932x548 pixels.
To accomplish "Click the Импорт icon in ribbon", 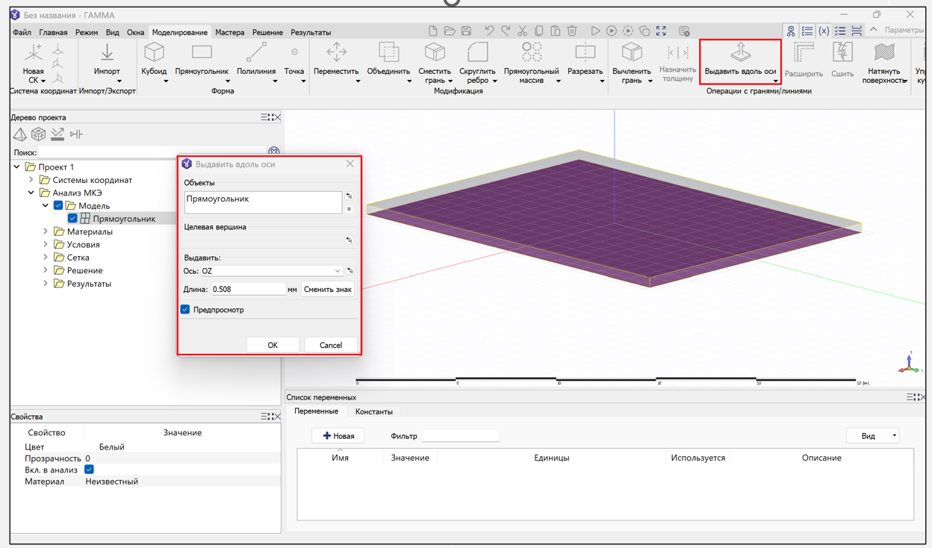I will point(107,53).
